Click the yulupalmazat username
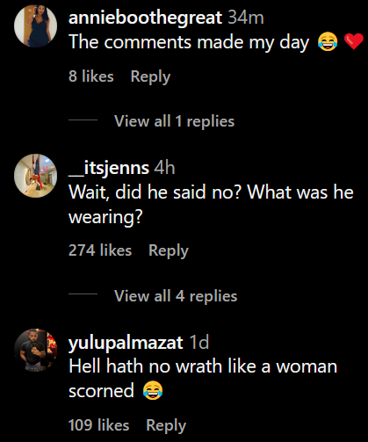 [x=126, y=343]
